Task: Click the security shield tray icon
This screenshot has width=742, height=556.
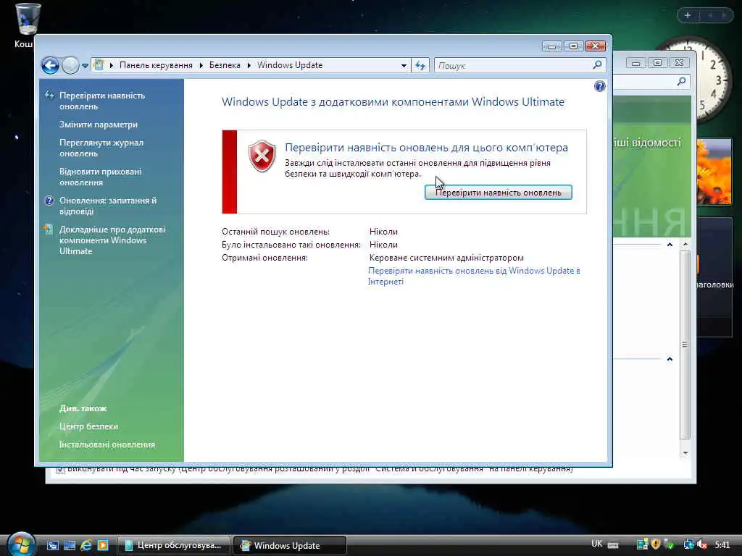Action: click(x=655, y=544)
